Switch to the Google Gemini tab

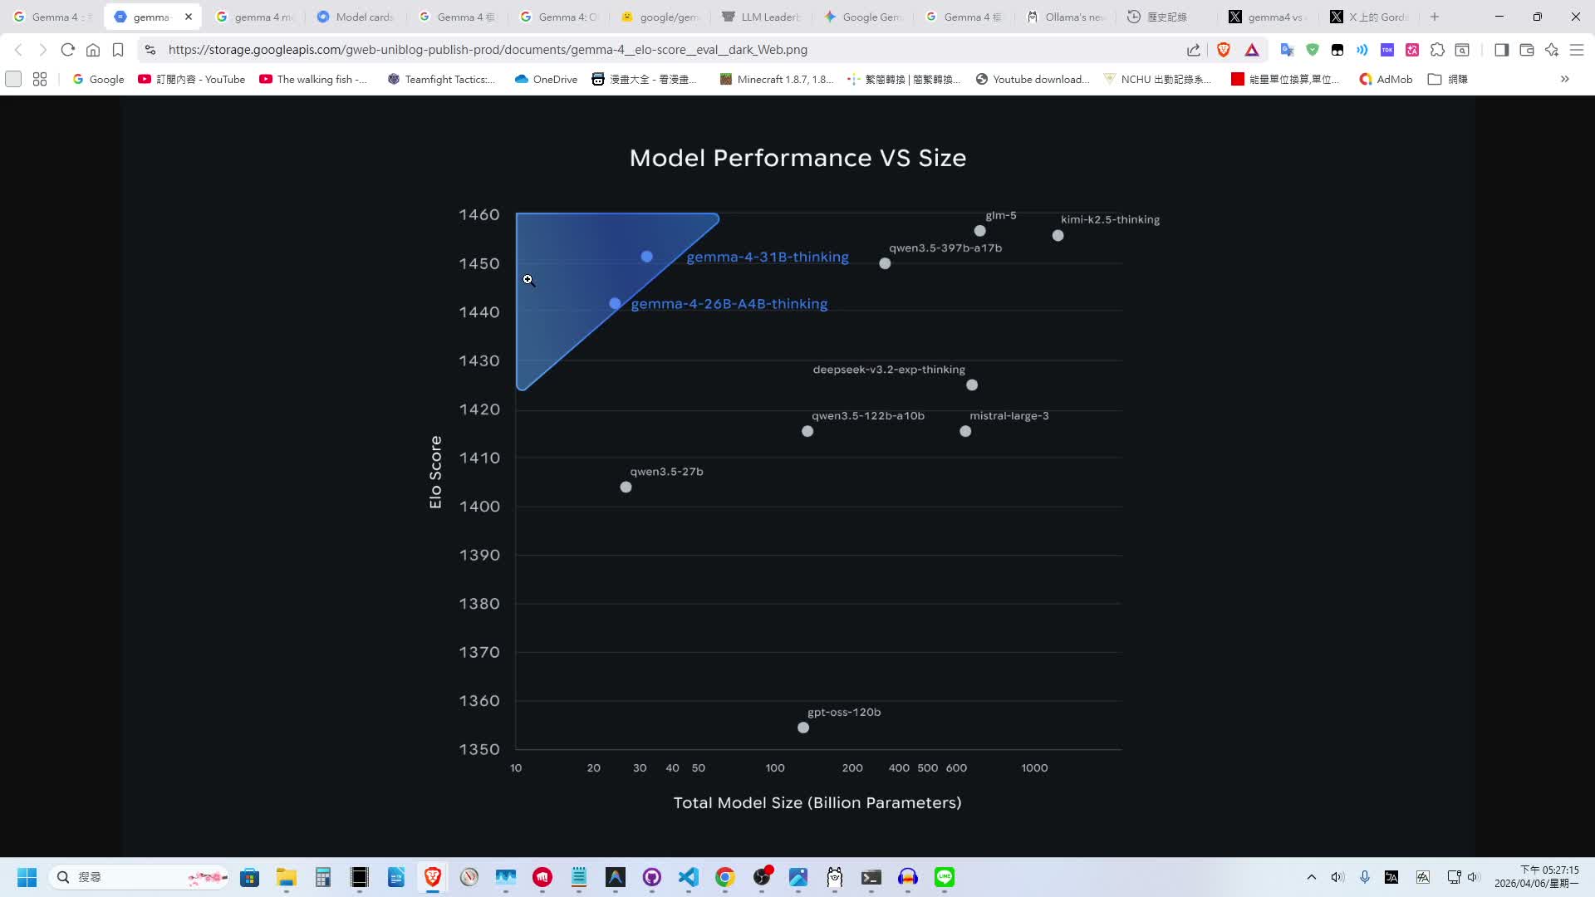click(x=862, y=17)
